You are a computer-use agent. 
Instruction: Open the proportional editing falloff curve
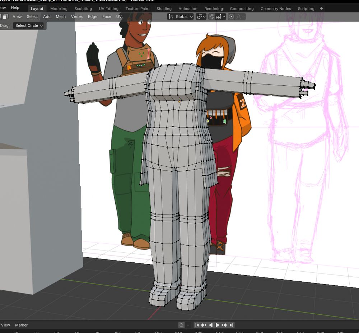tap(240, 16)
